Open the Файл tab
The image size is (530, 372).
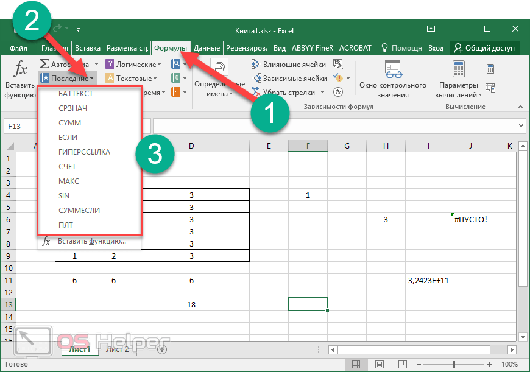19,48
